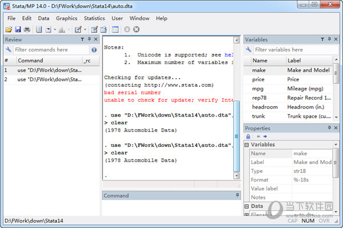Viewport: 343px width, 228px height.
Task: Close the Variables panel
Action: (336, 39)
